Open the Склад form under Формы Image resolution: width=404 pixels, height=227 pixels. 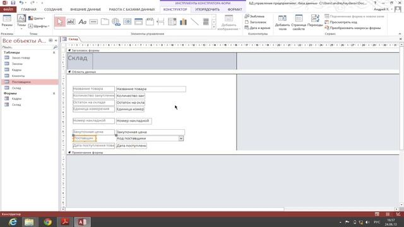(x=16, y=105)
